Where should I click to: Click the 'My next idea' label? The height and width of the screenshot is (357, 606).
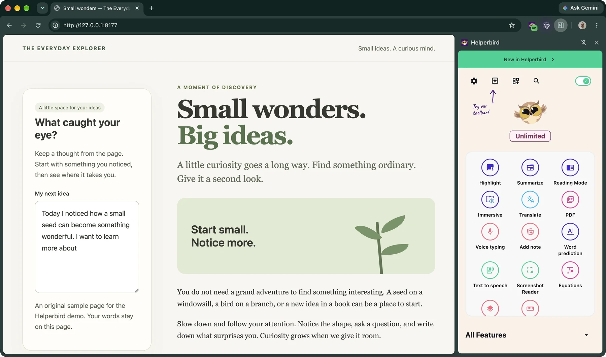point(52,194)
